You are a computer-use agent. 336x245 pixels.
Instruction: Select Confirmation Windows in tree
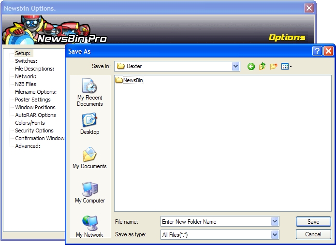[40, 138]
